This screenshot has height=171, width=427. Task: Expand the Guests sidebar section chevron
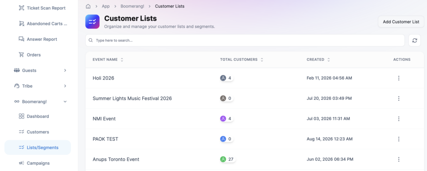[65, 70]
